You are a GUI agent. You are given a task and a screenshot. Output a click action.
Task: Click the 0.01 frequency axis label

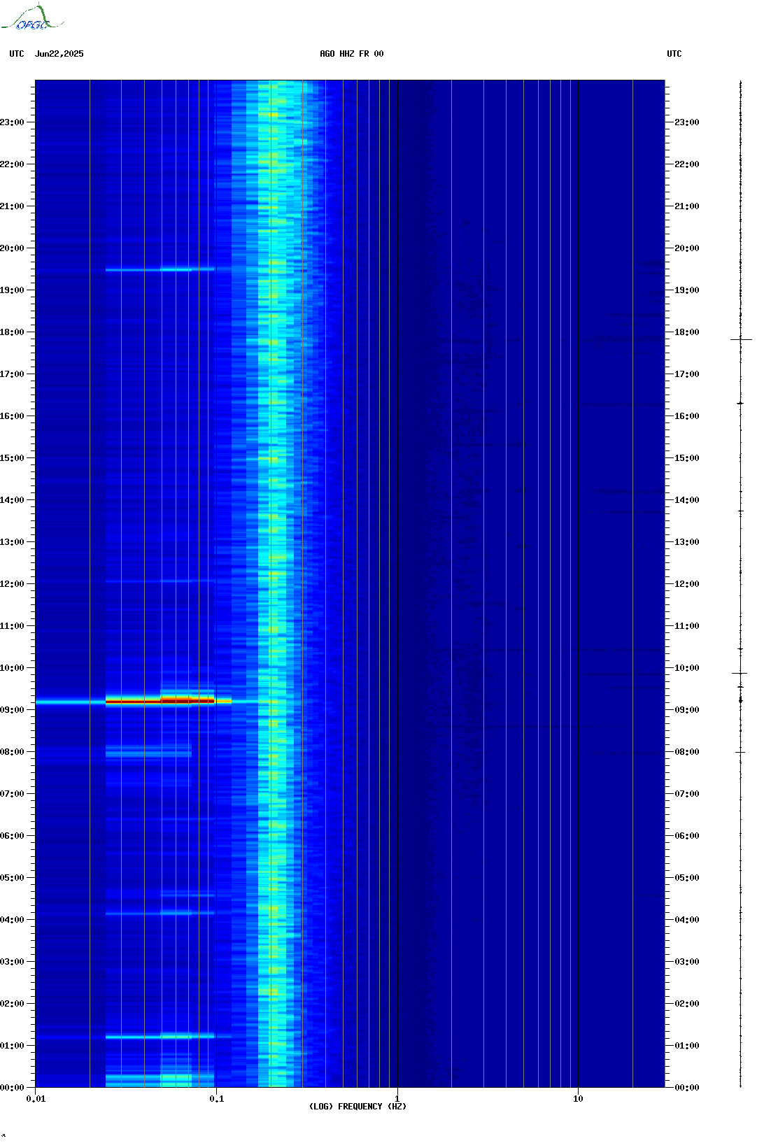click(36, 1099)
